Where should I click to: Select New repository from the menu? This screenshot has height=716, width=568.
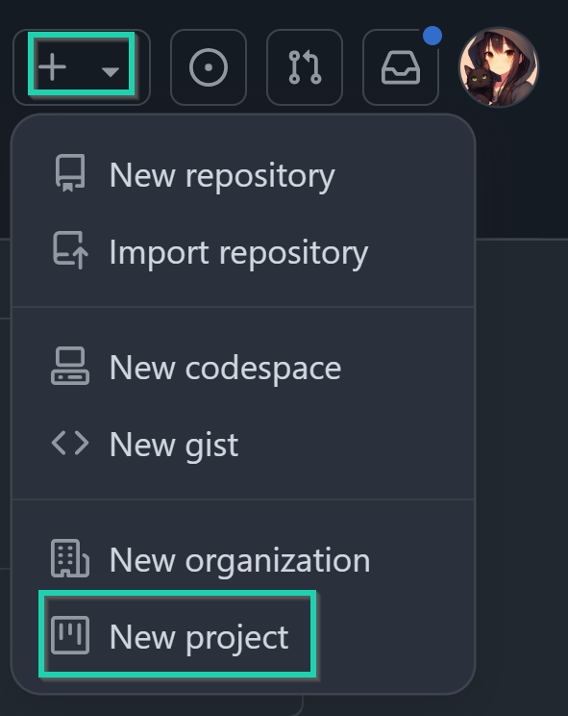pyautogui.click(x=243, y=175)
